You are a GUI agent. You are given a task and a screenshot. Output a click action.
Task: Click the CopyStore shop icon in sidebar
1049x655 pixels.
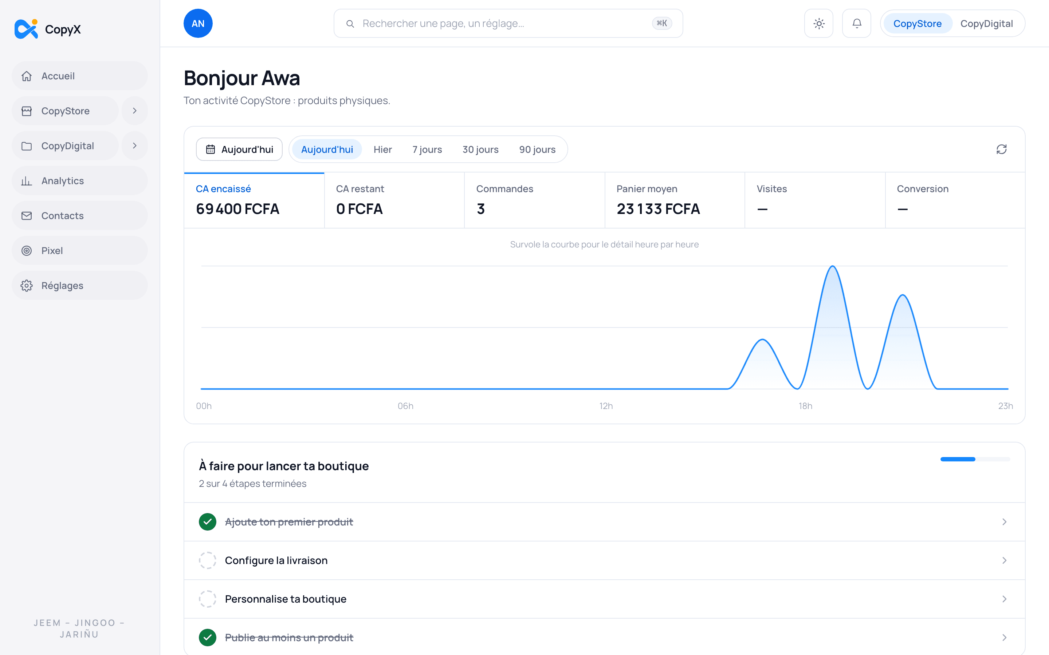27,111
